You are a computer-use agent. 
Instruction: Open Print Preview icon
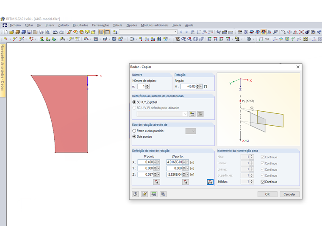click(47, 32)
